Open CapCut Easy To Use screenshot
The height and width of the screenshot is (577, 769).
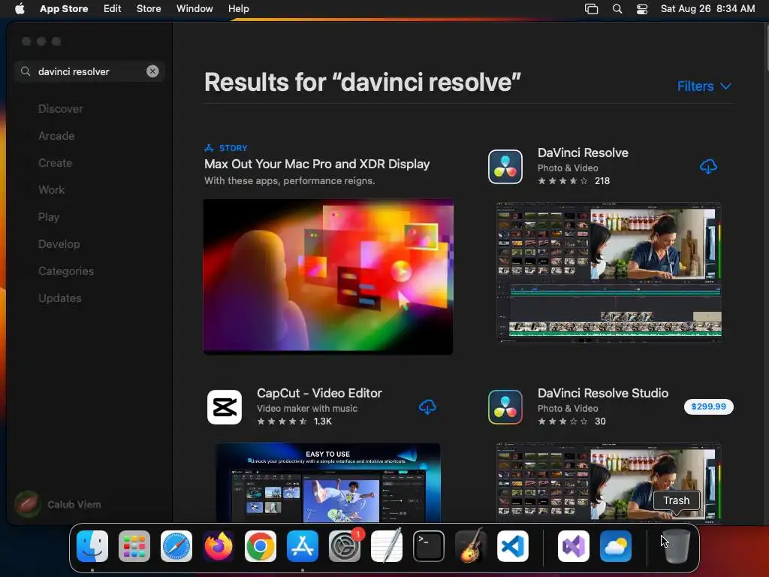328,483
